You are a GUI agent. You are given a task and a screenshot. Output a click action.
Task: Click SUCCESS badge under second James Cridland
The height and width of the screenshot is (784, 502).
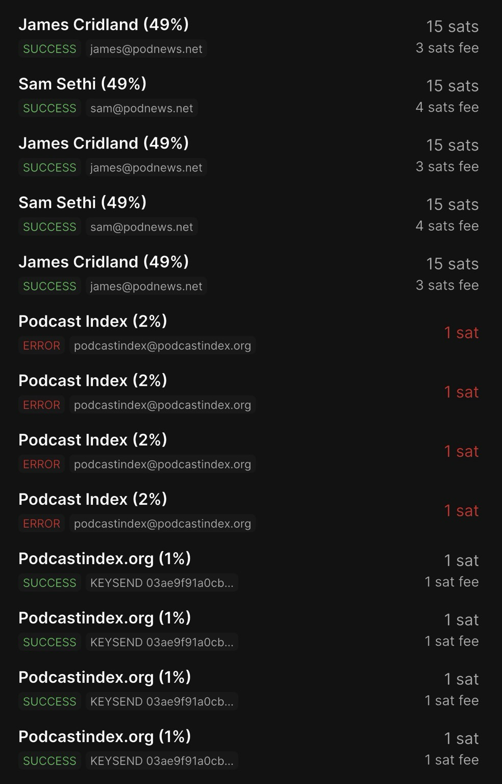[x=49, y=167]
